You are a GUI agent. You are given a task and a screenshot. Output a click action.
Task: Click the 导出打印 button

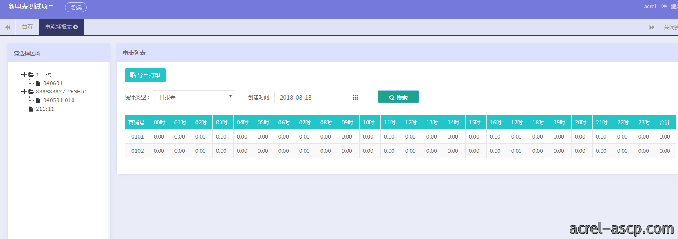pyautogui.click(x=145, y=75)
